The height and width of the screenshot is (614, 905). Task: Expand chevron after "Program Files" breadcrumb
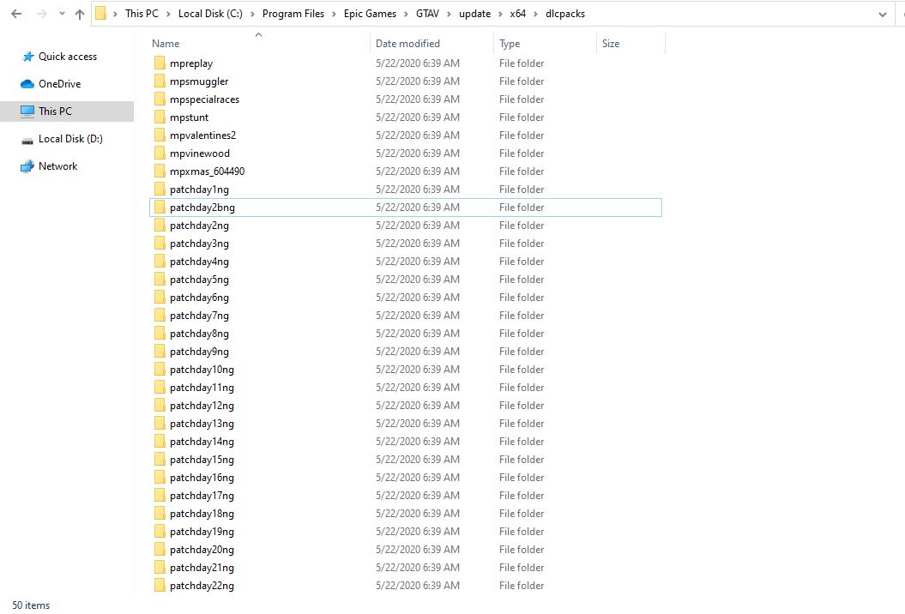click(334, 14)
